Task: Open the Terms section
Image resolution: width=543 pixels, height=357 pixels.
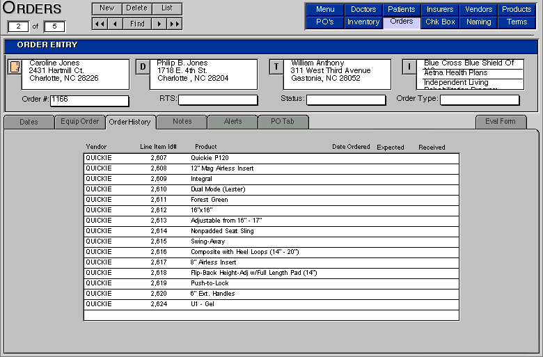Action: click(517, 22)
